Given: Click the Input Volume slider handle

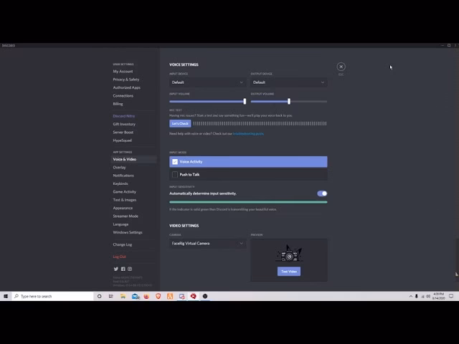Looking at the screenshot, I should [x=245, y=102].
